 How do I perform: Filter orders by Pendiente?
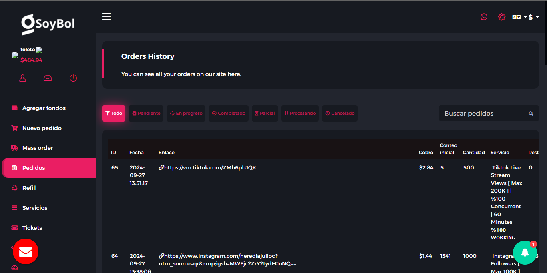(146, 113)
